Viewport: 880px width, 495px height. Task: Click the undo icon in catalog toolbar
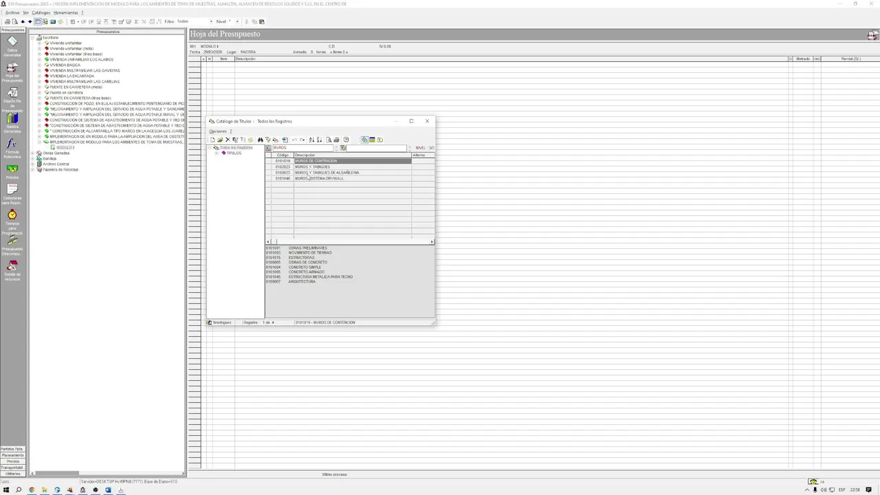294,140
